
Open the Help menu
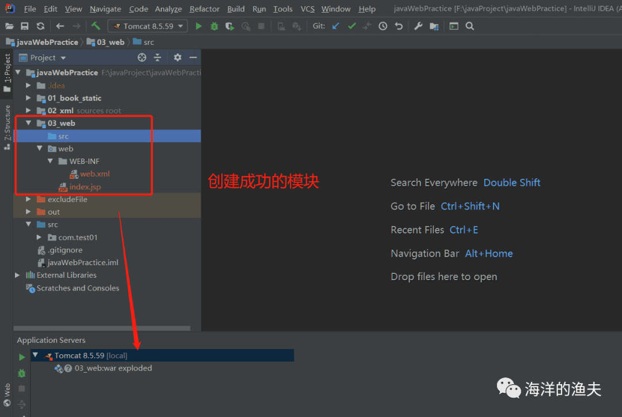[x=367, y=9]
